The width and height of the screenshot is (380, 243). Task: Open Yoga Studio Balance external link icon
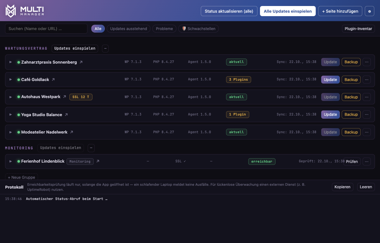66,115
